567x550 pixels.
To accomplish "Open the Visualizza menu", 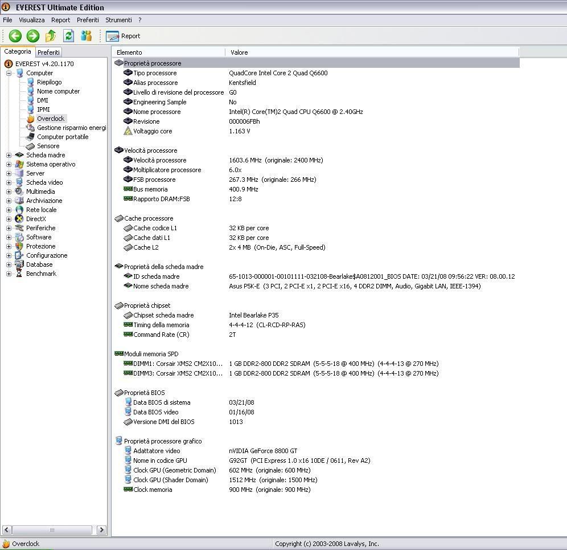I will pyautogui.click(x=31, y=20).
